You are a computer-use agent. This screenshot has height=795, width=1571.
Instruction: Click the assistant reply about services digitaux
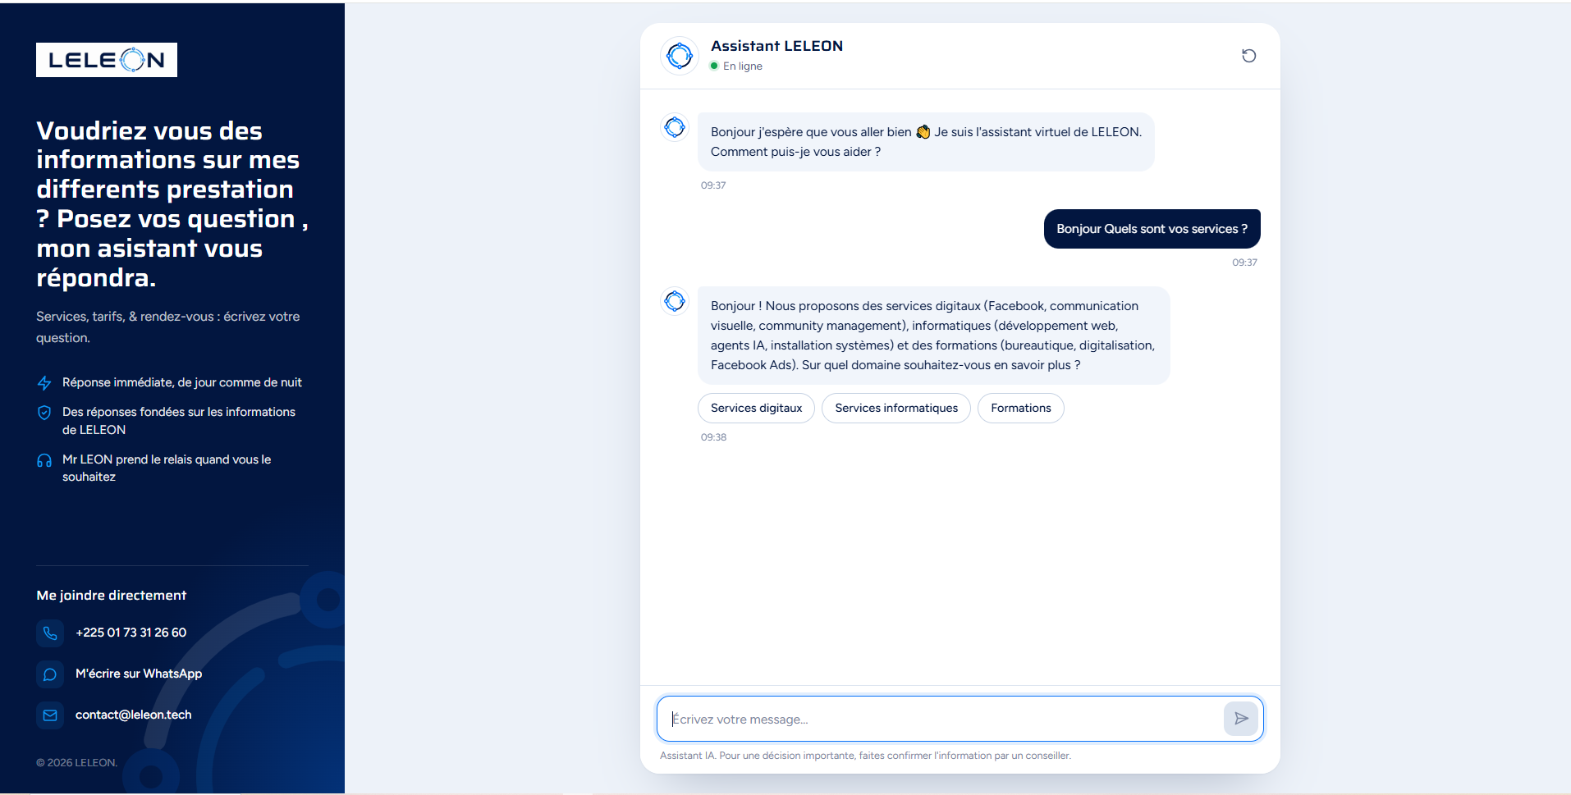tap(933, 336)
